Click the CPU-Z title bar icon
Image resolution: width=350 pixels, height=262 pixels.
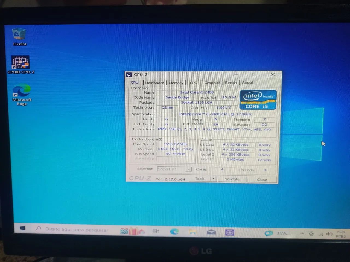tap(129, 74)
